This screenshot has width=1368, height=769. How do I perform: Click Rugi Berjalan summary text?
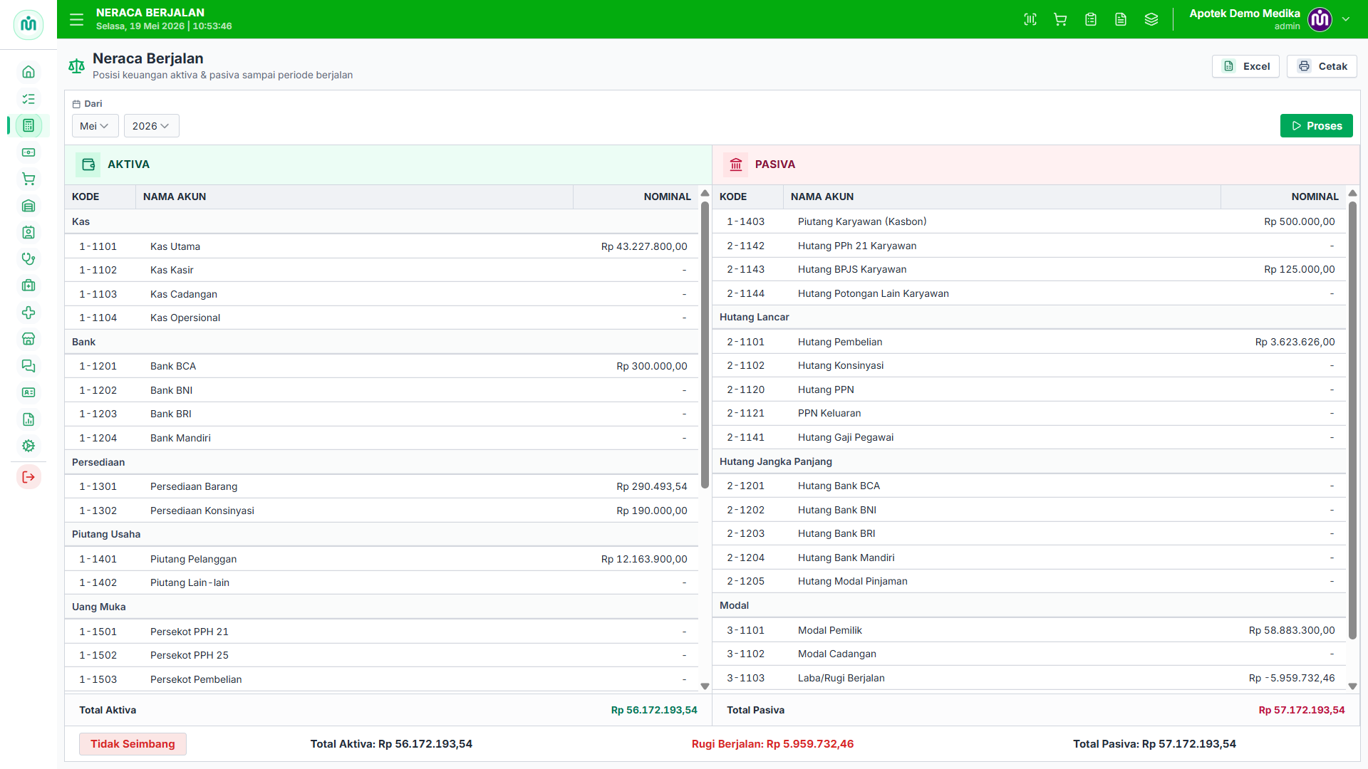pos(772,744)
